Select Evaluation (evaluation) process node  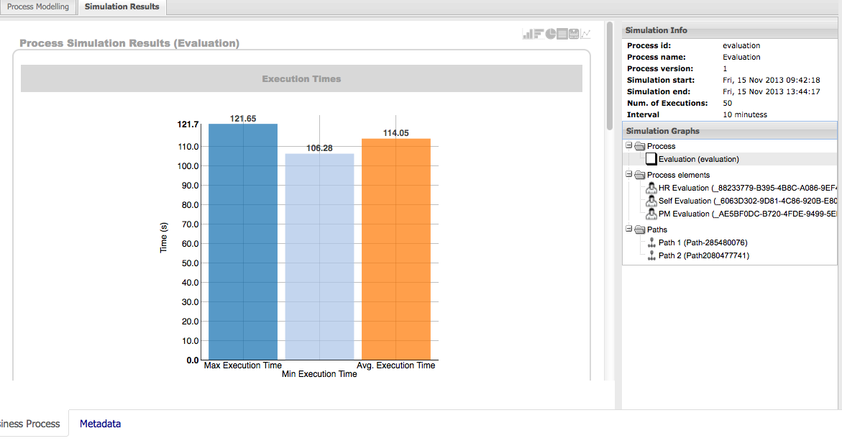coord(698,159)
